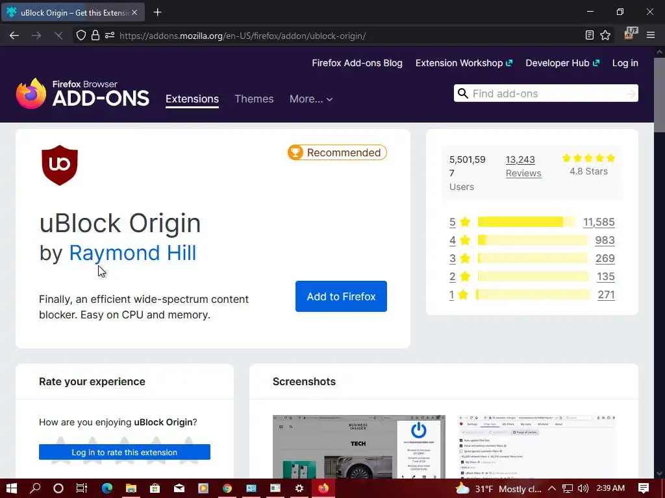Screen dimensions: 665x498
Task: Expand the More... dropdown menu
Action: click(311, 99)
